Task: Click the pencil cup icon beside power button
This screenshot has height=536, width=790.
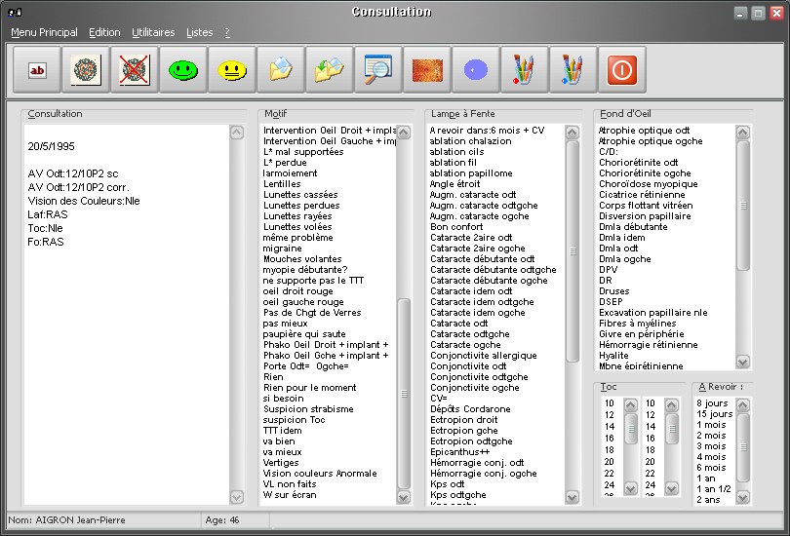Action: pos(573,70)
